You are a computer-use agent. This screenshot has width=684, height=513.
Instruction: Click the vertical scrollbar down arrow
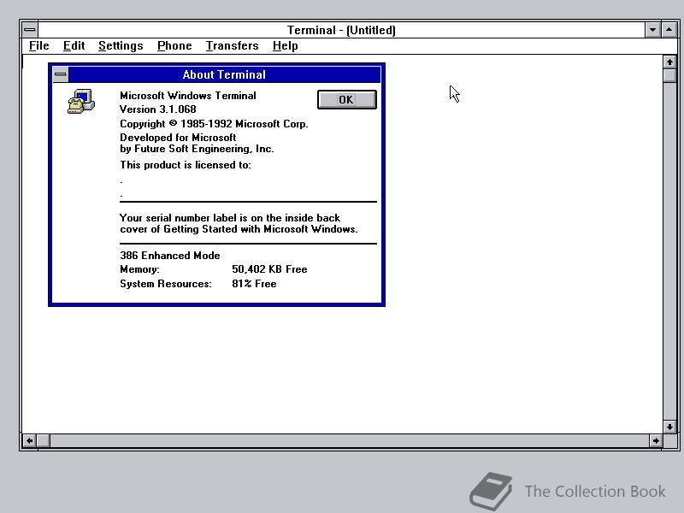pyautogui.click(x=669, y=427)
